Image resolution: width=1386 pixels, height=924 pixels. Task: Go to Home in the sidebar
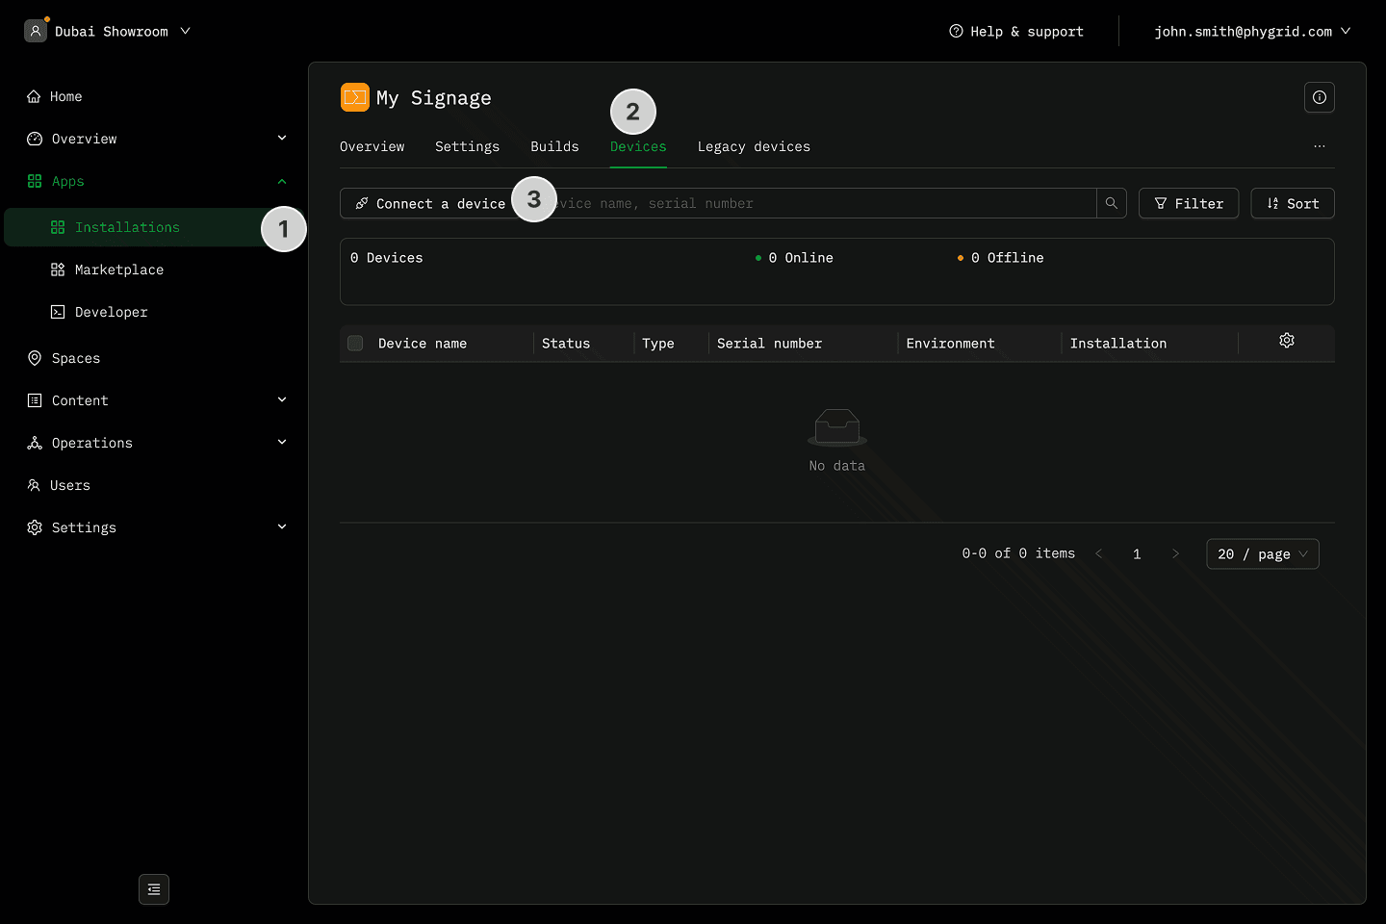pyautogui.click(x=65, y=96)
